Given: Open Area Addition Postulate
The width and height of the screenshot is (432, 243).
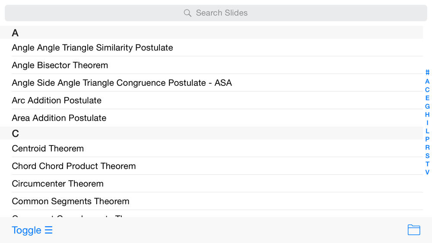Looking at the screenshot, I should 59,118.
